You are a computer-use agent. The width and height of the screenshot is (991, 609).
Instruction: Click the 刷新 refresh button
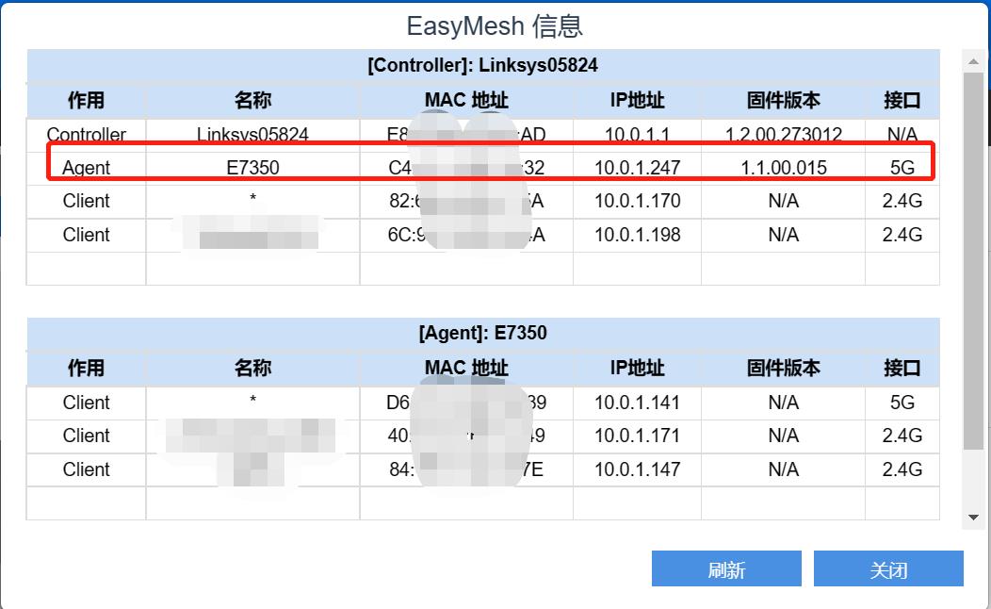[726, 569]
